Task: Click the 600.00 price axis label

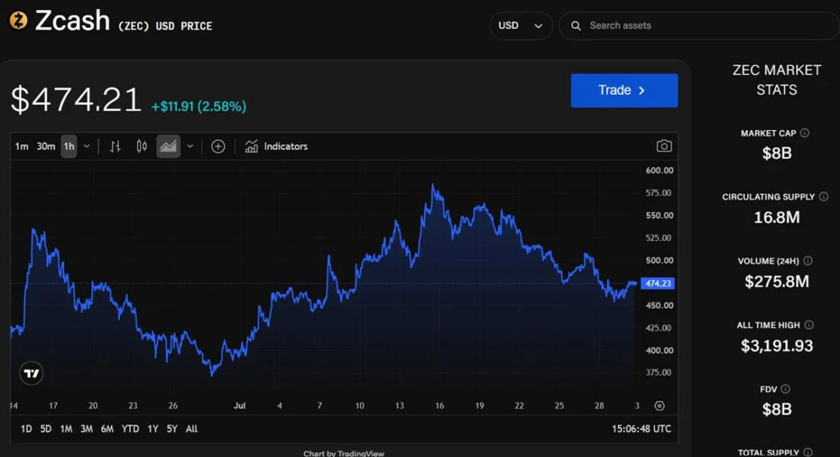Action: pos(660,171)
